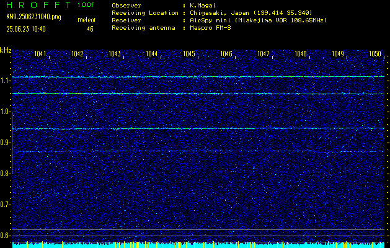
Task: Click the 1049 time marker
Action: pyautogui.click(x=338, y=53)
